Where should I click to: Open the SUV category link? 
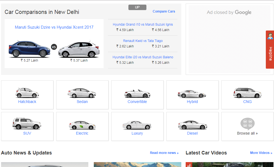coord(27,133)
